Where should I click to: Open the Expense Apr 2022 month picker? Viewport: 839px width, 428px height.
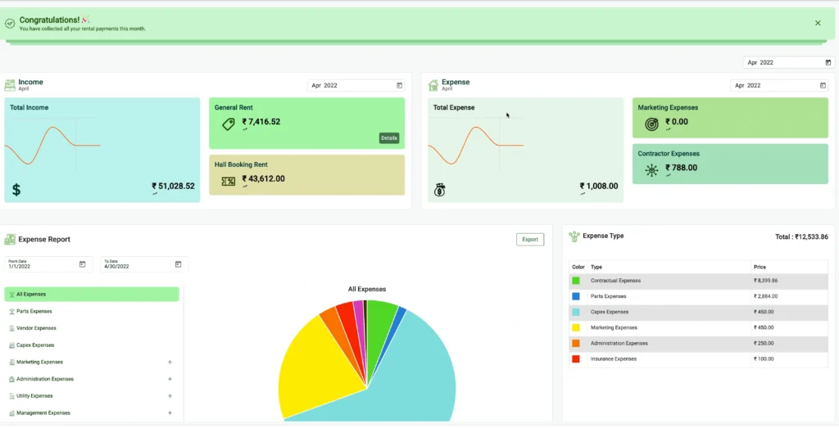click(x=779, y=85)
